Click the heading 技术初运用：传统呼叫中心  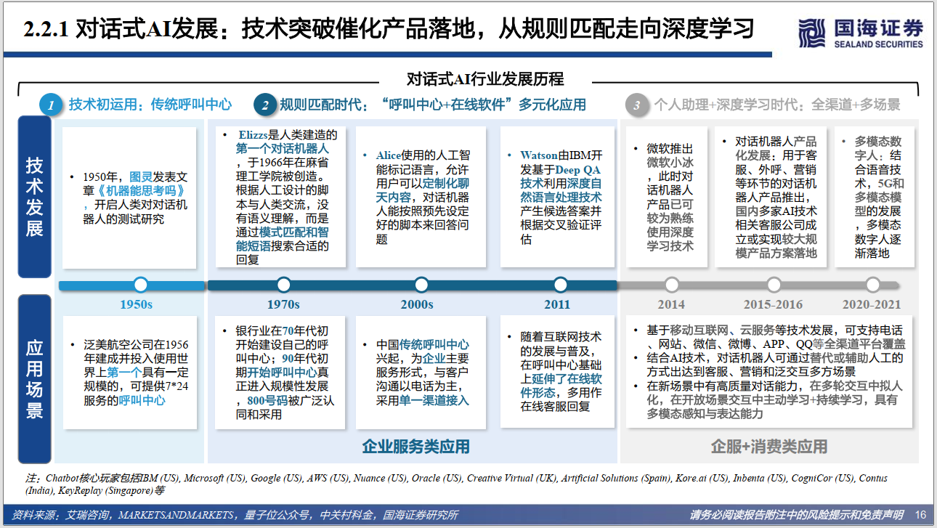150,105
